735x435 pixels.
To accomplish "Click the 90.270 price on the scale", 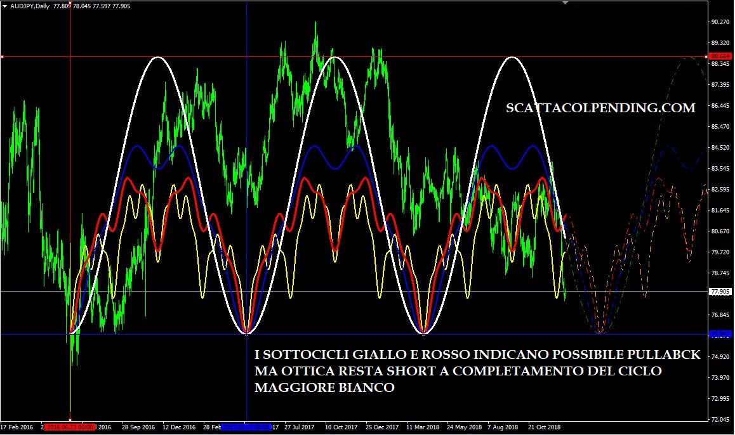I will pos(720,22).
